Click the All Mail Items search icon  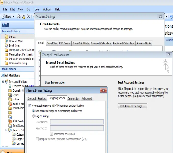[x=3, y=75]
